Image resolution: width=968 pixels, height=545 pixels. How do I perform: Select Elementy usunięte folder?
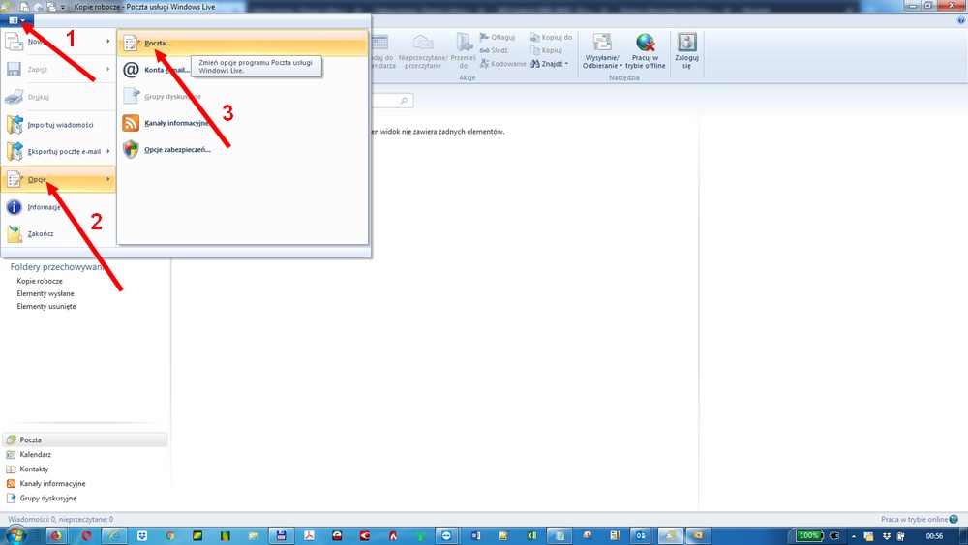click(x=46, y=306)
